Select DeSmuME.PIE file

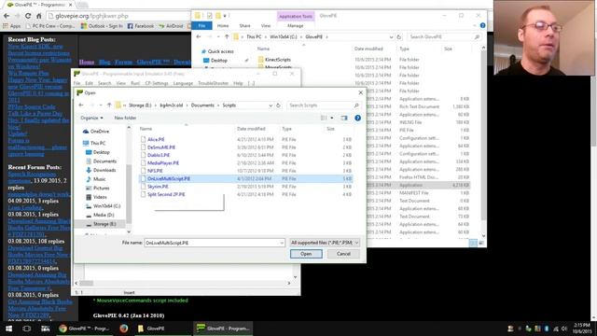161,147
